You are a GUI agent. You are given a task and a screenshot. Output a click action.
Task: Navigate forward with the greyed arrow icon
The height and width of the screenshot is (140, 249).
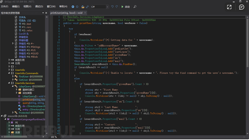click(77, 6)
